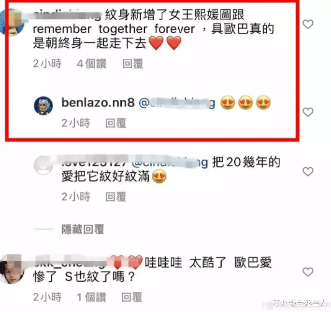The image size is (331, 312).
Task: Open the top commenter's blurred username
Action: point(67,15)
